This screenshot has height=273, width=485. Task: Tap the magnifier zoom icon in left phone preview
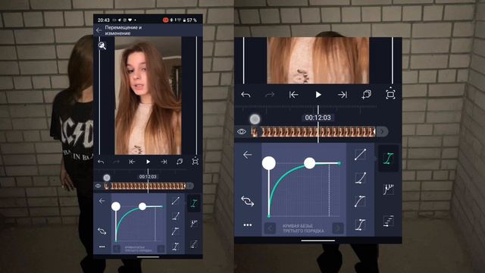[102, 45]
